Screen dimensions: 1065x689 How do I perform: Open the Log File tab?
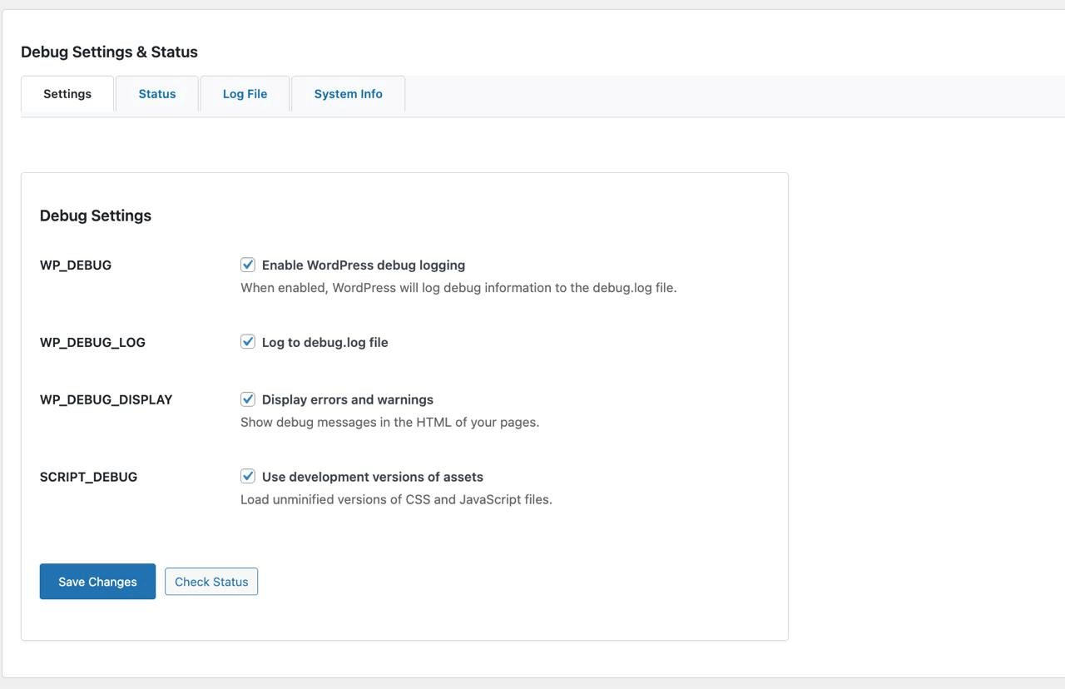click(245, 94)
